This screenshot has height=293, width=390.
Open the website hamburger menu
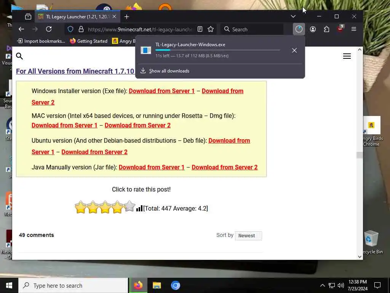[x=347, y=56]
